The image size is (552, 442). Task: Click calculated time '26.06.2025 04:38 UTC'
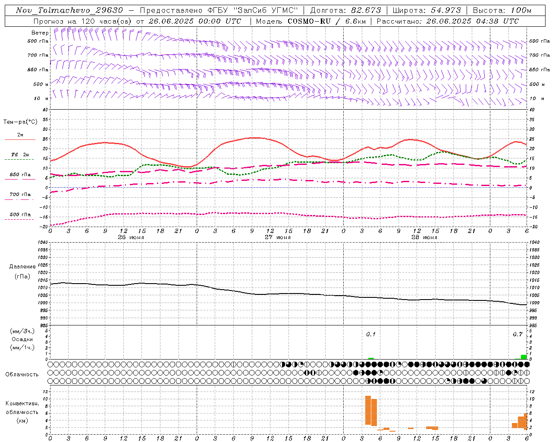(472, 21)
